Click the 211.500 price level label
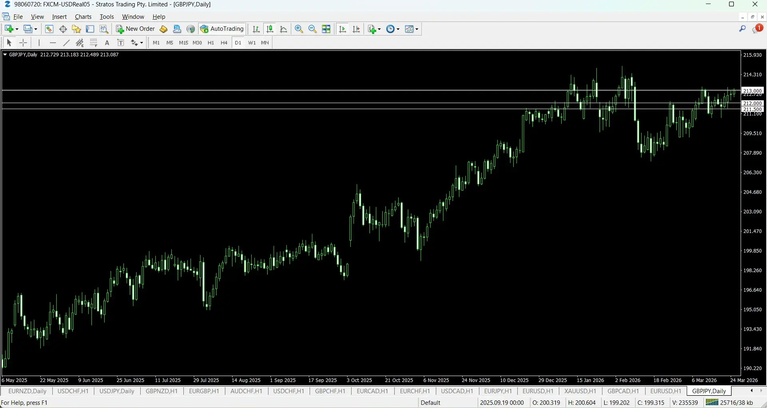 pyautogui.click(x=753, y=109)
